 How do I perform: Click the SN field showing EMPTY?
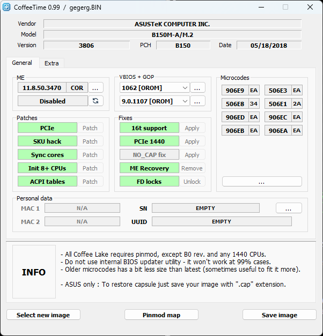click(205, 208)
